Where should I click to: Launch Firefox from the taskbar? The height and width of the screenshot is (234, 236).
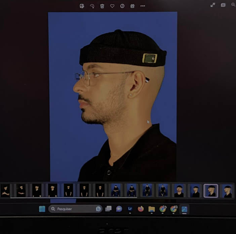pyautogui.click(x=141, y=209)
